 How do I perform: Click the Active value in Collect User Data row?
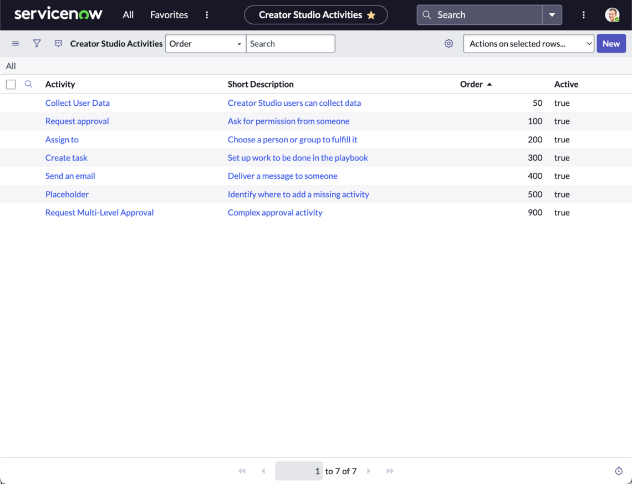point(562,103)
